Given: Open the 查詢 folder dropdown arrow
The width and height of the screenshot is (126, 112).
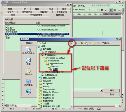Looking at the screenshot, I should 72,43.
